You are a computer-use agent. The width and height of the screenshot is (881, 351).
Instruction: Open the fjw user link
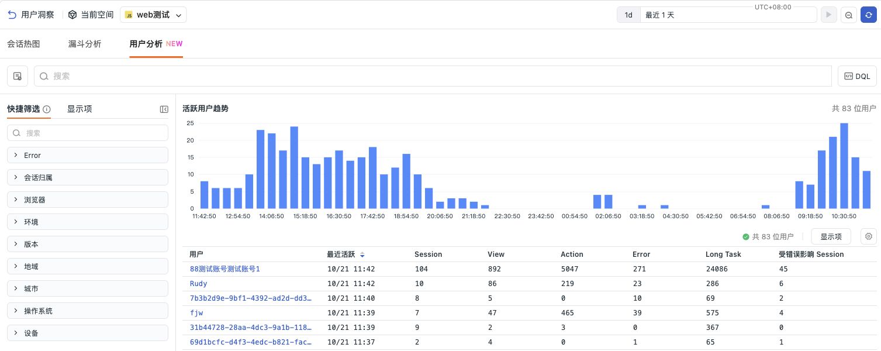(x=196, y=313)
